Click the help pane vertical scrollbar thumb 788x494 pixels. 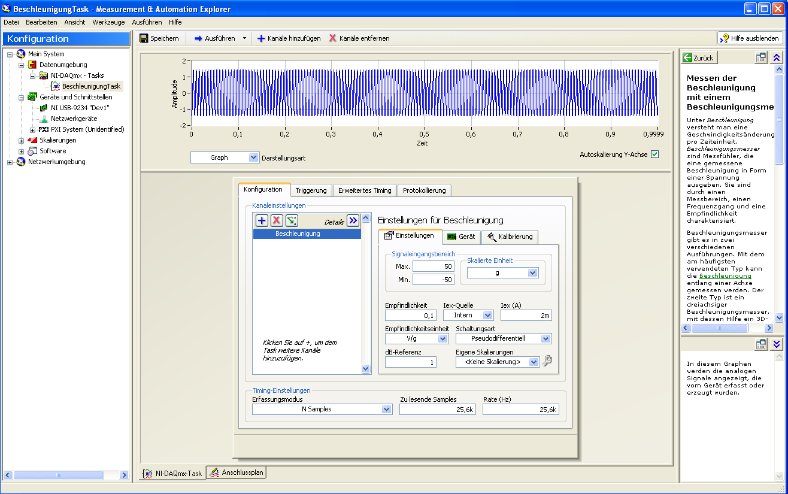[x=779, y=119]
